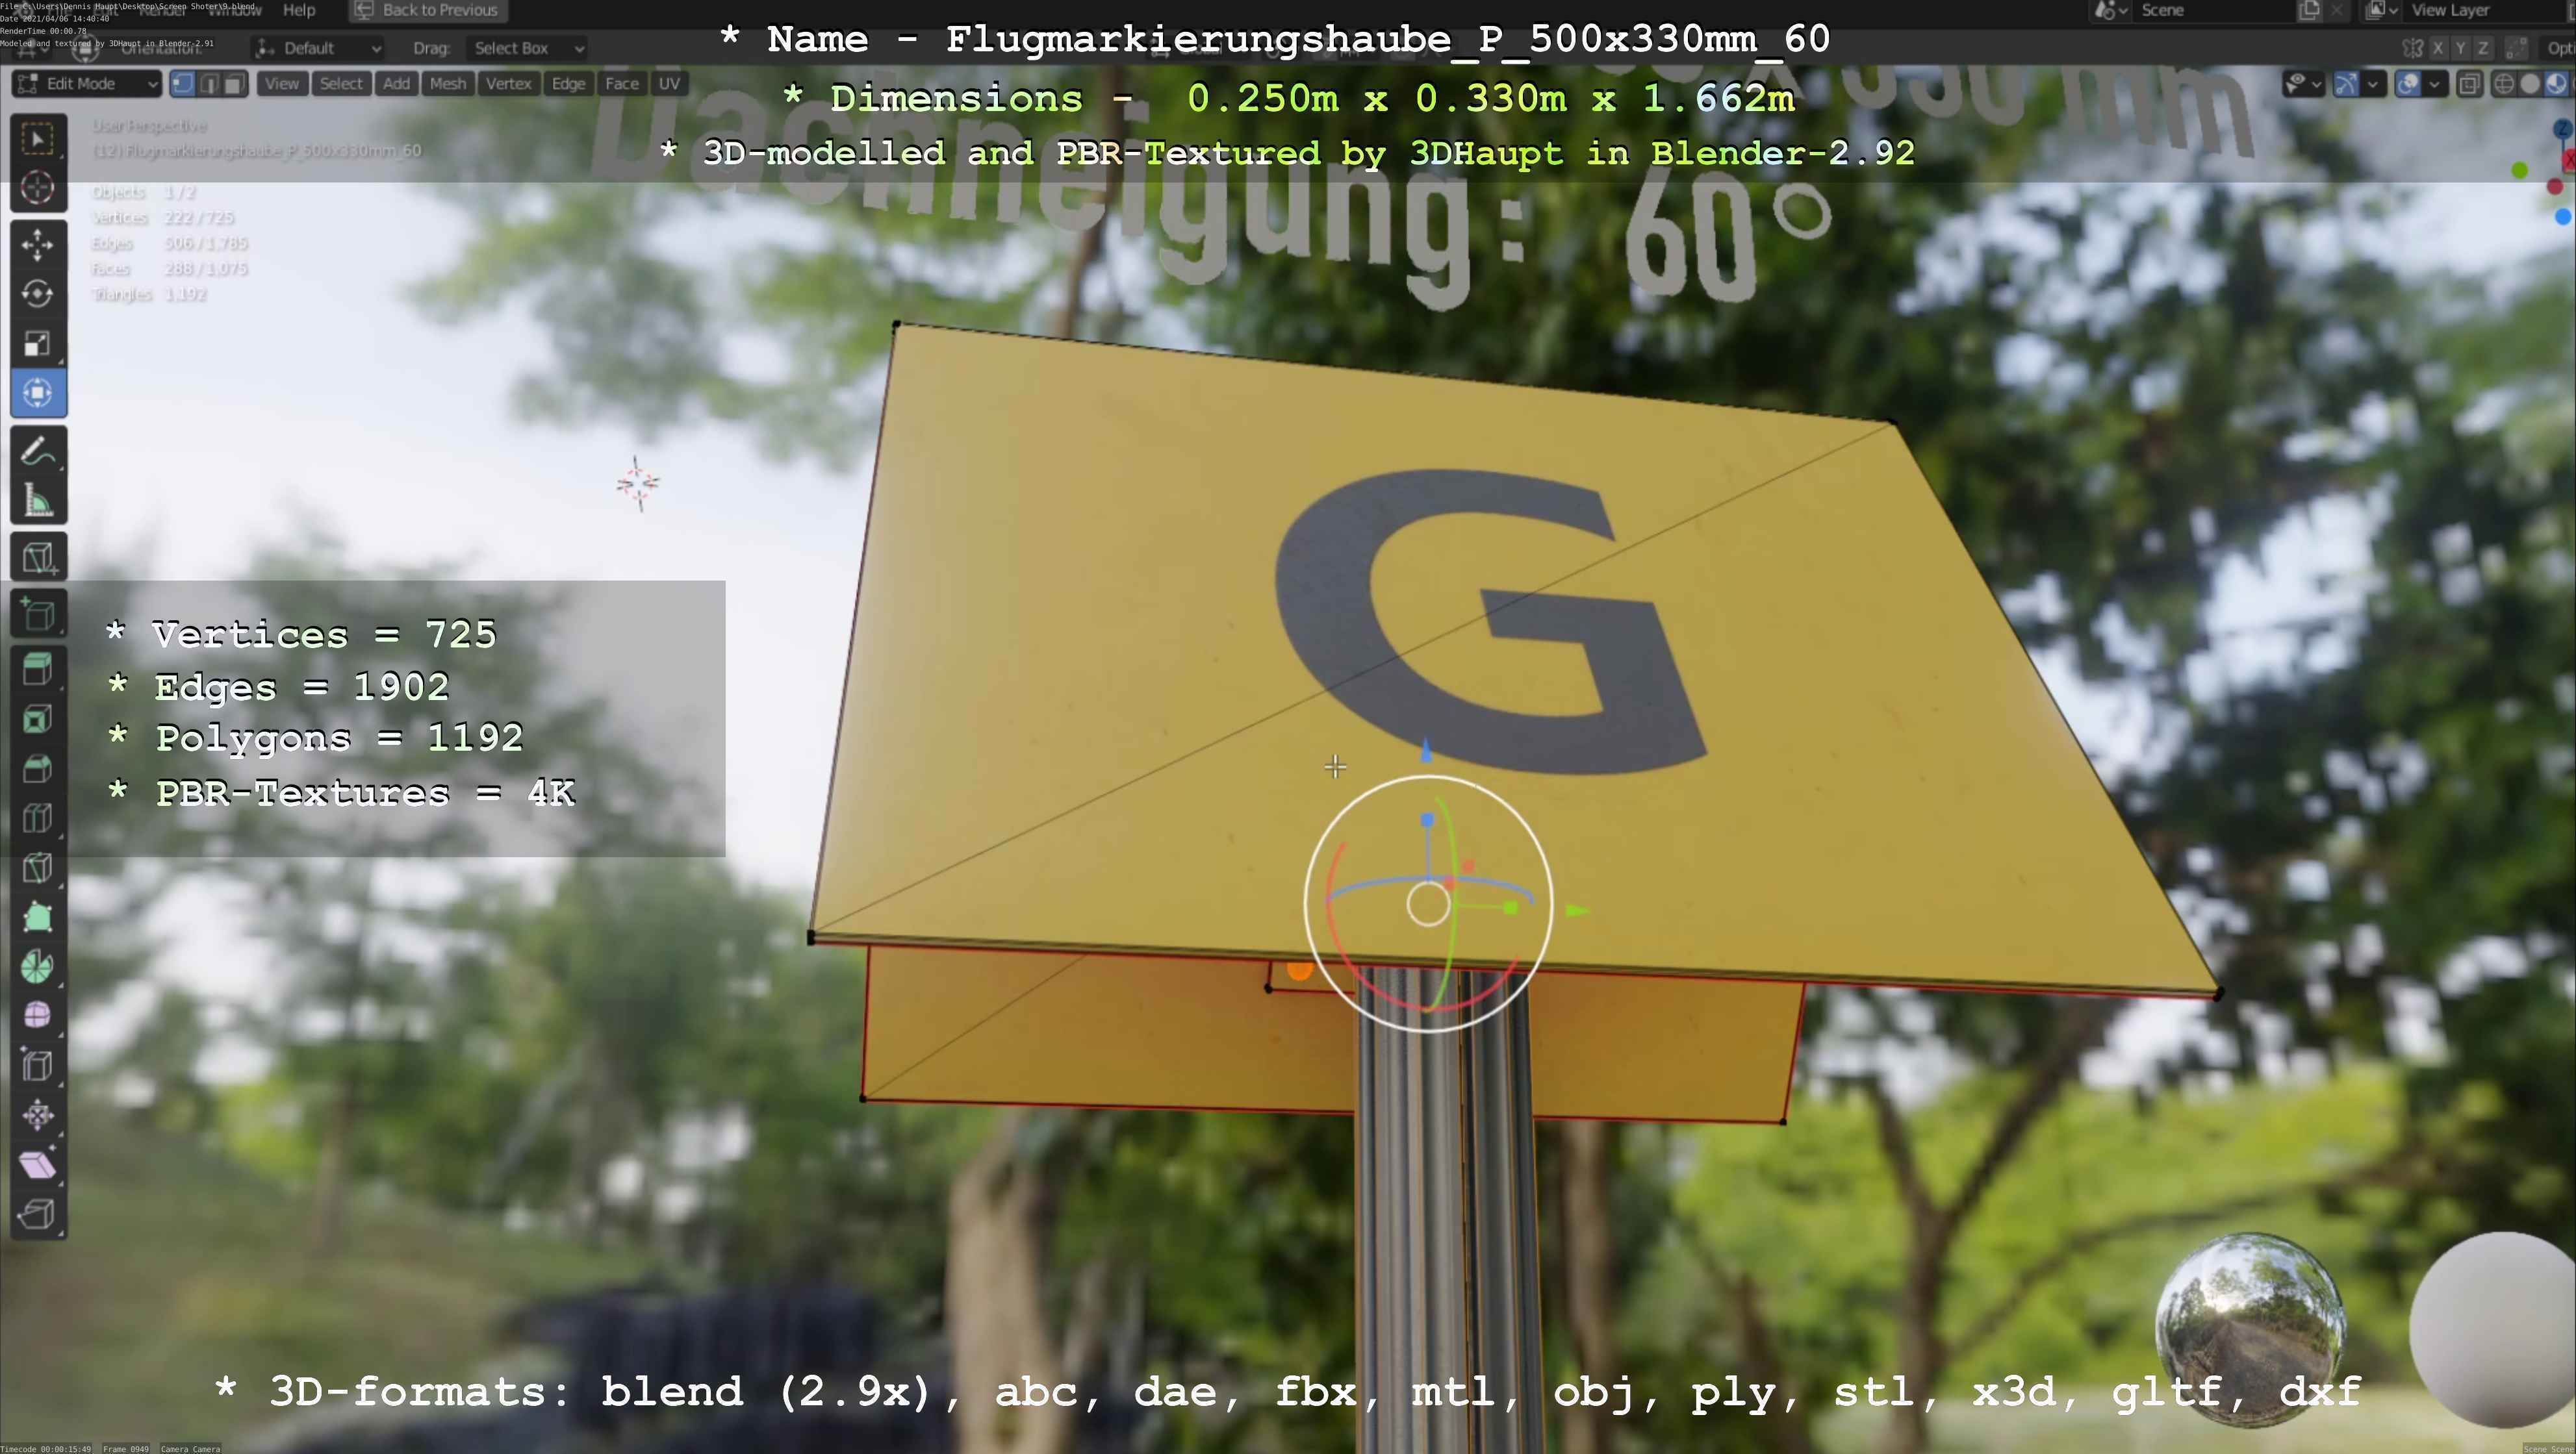The height and width of the screenshot is (1454, 2576).
Task: Open the Drag Select Box dropdown
Action: (x=528, y=48)
